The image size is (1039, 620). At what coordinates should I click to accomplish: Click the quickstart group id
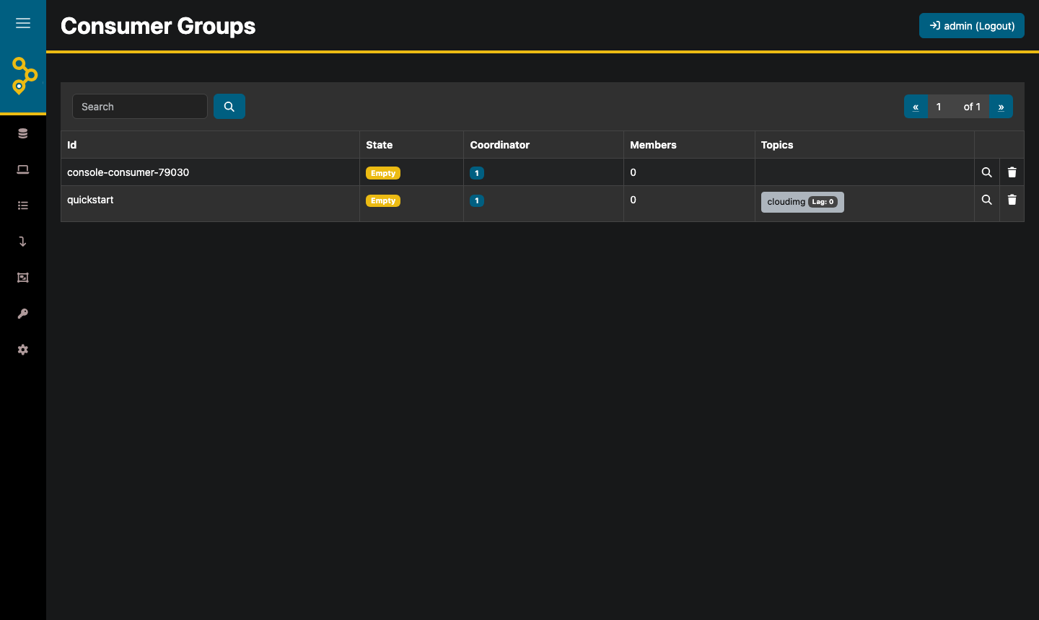90,200
